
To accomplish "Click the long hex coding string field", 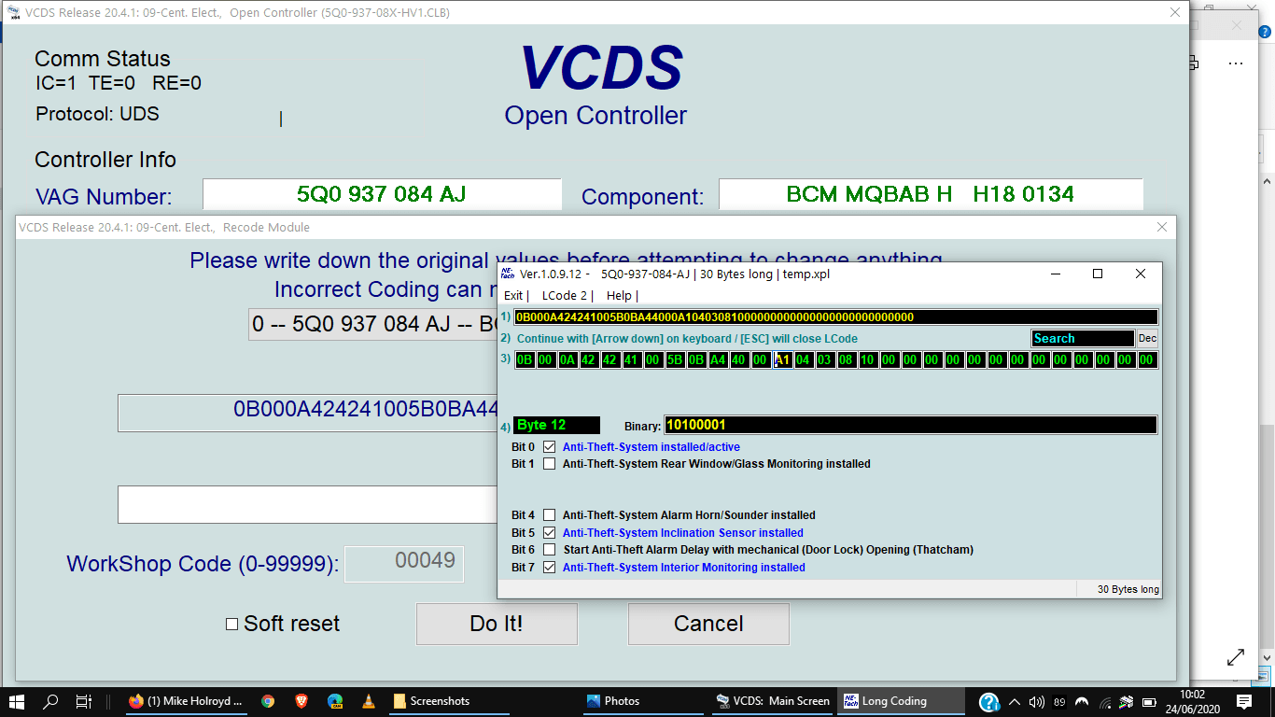I will (835, 317).
